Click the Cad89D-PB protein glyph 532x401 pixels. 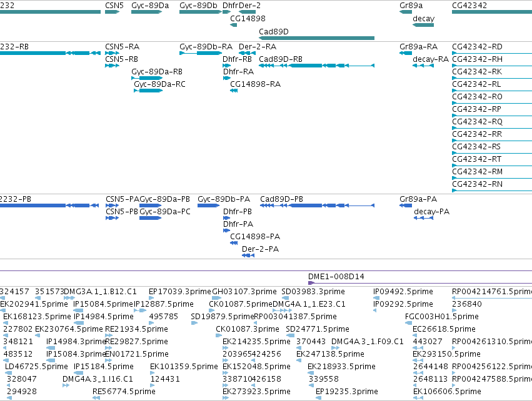click(317, 205)
